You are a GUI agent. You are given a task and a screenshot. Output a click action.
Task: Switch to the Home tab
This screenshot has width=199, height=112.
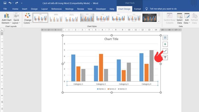[x=15, y=9]
